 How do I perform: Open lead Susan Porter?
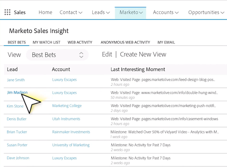click(17, 145)
